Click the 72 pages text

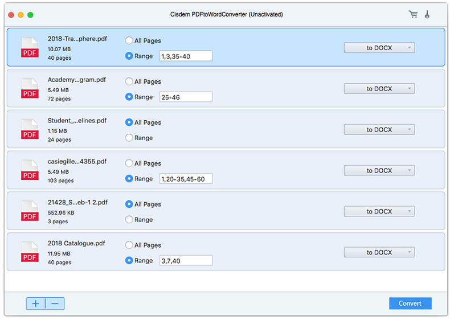click(x=59, y=99)
